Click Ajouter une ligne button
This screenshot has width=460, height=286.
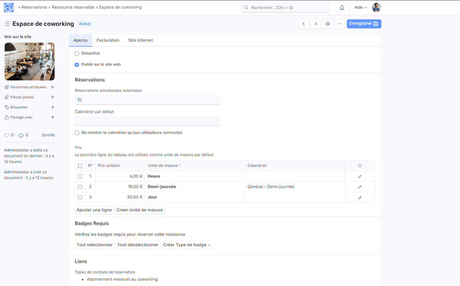click(94, 210)
